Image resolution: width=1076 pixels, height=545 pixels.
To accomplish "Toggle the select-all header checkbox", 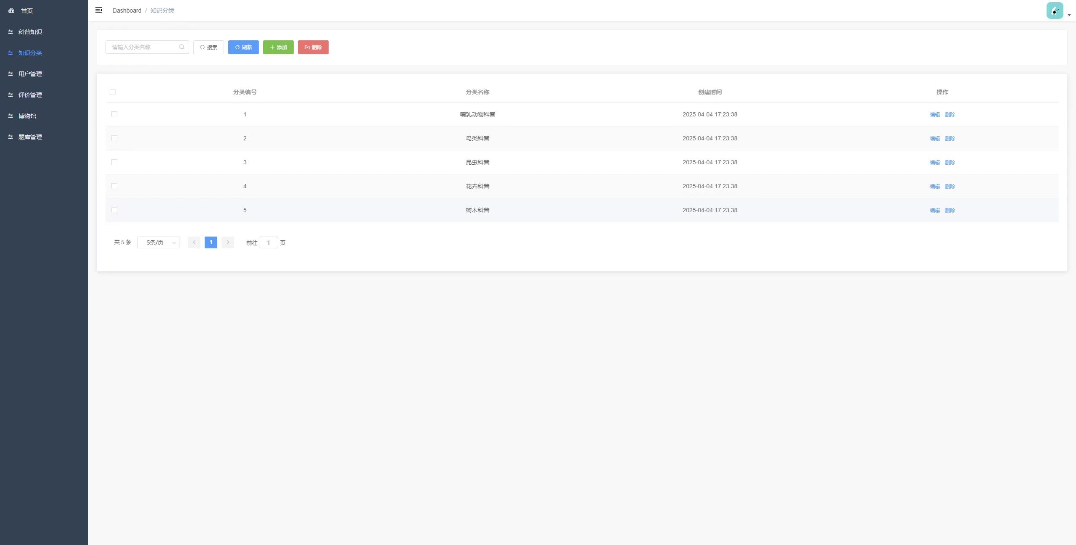I will coord(113,92).
